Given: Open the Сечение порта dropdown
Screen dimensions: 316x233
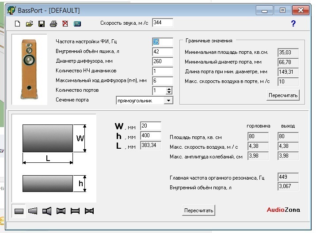Looking at the screenshot, I should point(168,101).
